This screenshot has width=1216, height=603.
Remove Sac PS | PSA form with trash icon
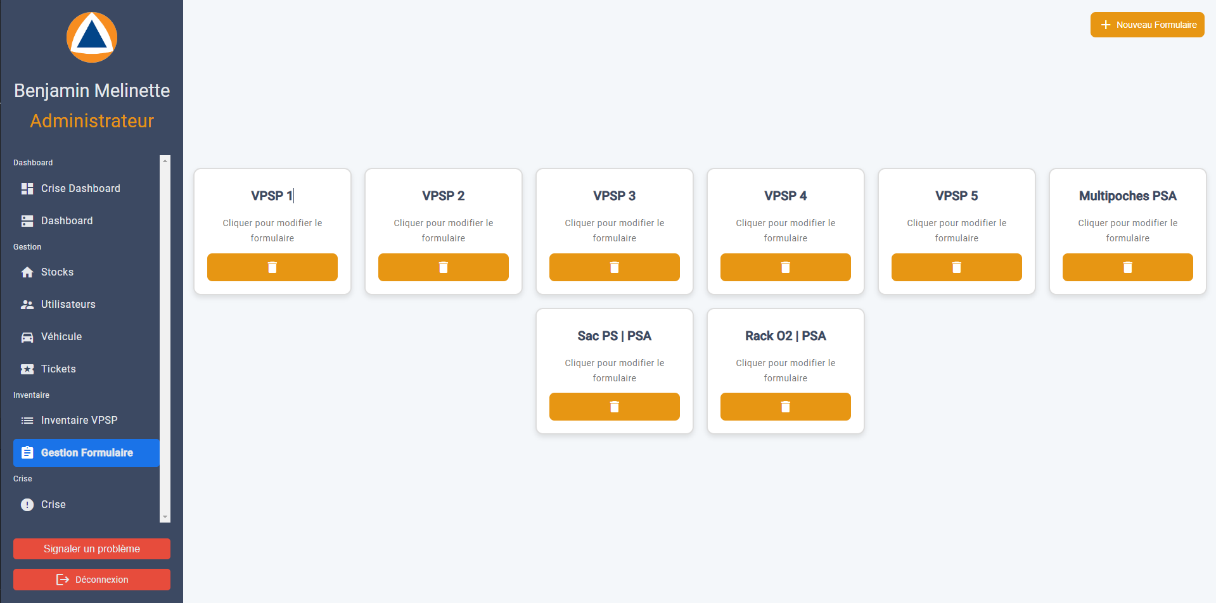pos(614,407)
